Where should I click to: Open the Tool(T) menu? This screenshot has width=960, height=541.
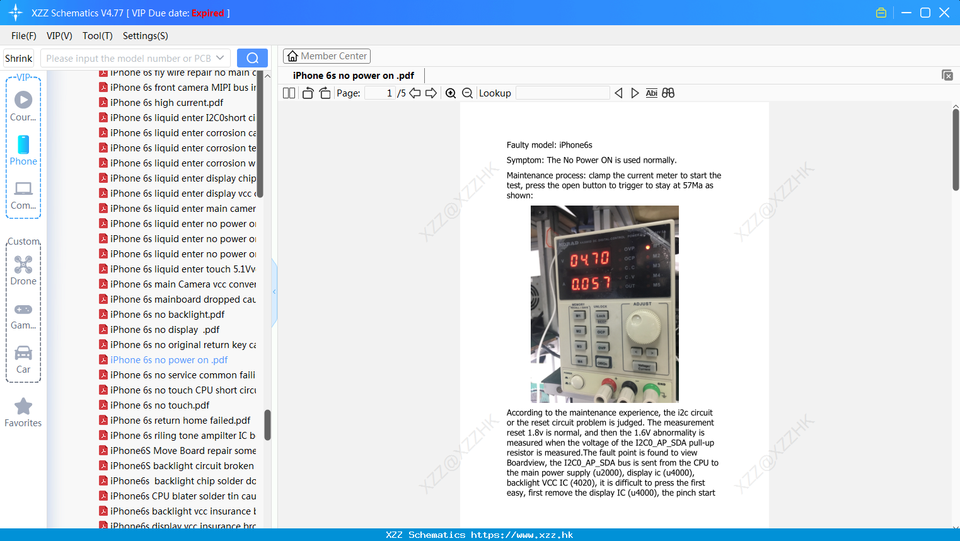(98, 36)
